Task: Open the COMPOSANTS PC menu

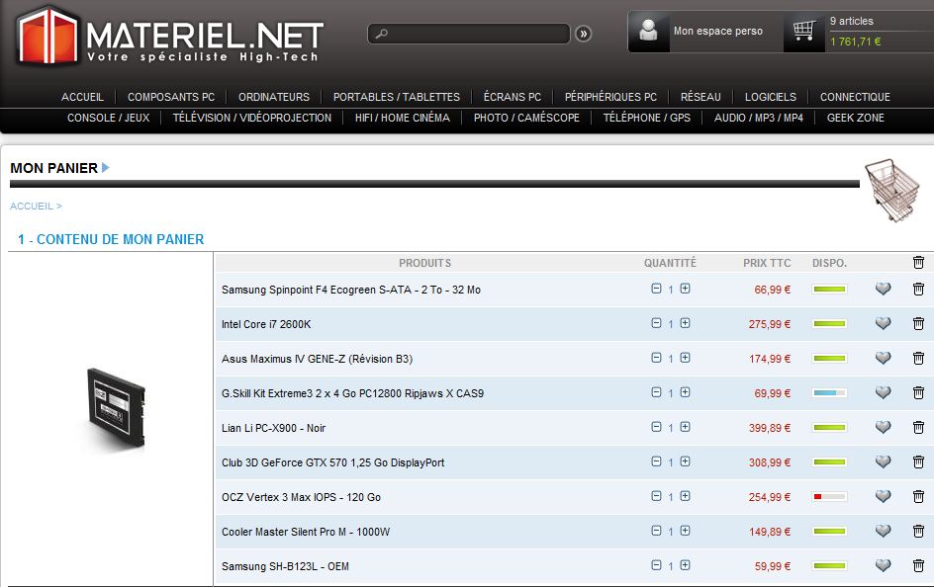Action: [171, 97]
